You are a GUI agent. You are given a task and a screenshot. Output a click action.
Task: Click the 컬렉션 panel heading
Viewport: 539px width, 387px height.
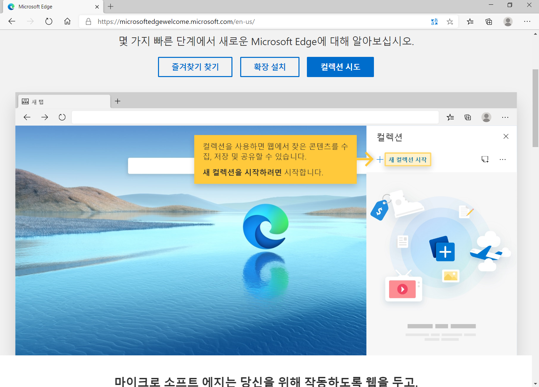[389, 137]
